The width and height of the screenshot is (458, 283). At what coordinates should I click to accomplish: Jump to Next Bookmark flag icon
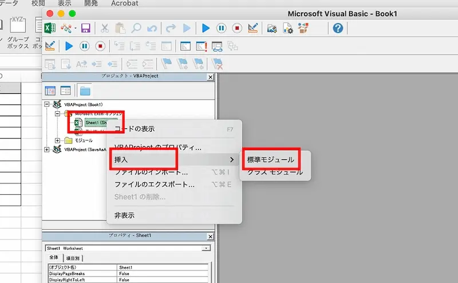[183, 64]
